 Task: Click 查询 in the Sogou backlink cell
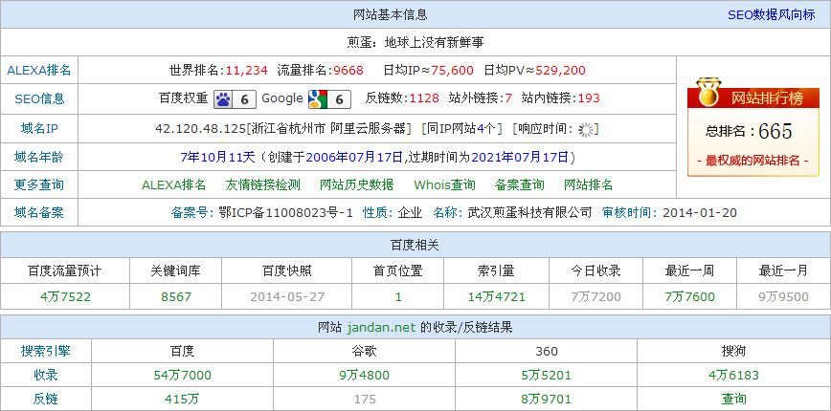click(734, 399)
